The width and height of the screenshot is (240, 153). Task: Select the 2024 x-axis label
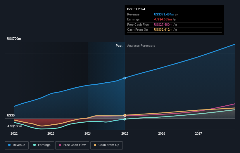pos(88,134)
